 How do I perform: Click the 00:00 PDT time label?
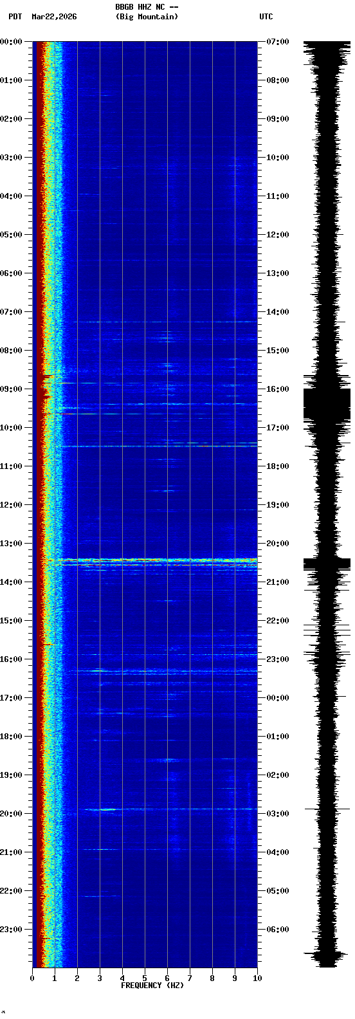(11, 42)
